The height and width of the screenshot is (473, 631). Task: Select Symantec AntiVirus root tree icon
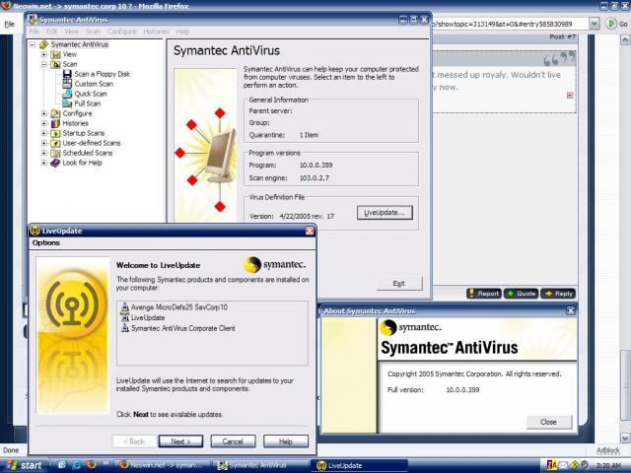43,44
